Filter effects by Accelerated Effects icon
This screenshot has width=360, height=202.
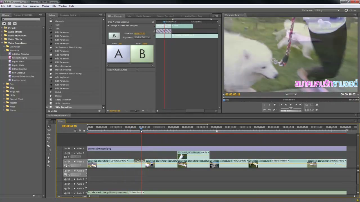4,24
